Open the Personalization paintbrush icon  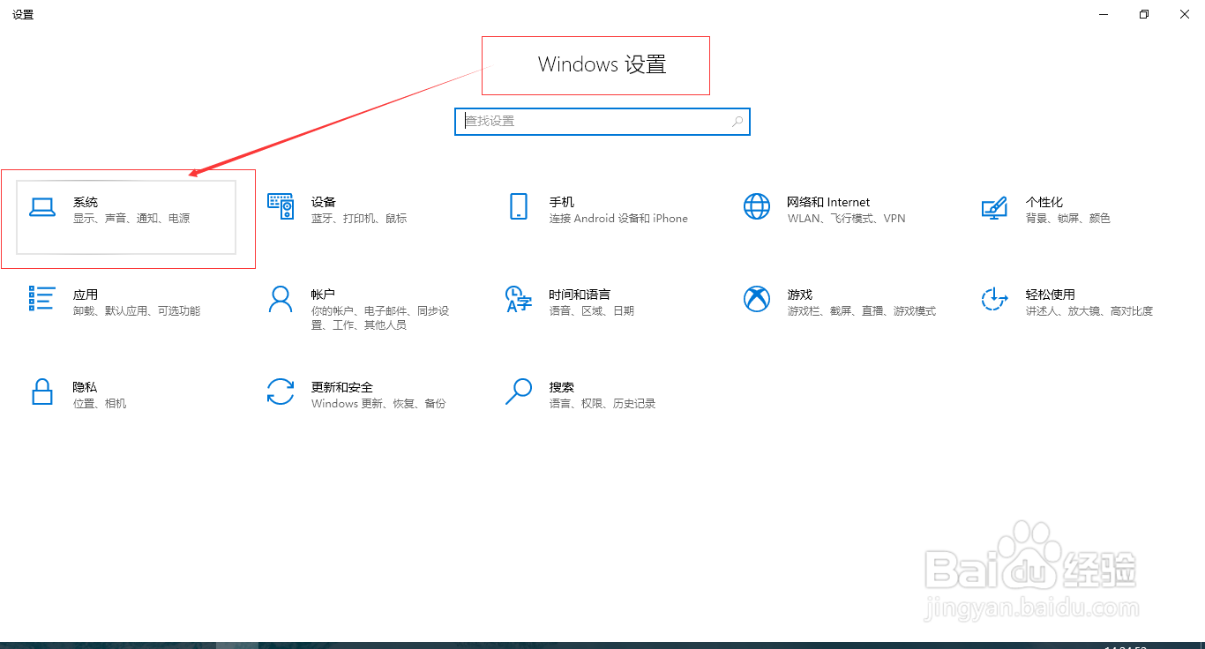994,207
